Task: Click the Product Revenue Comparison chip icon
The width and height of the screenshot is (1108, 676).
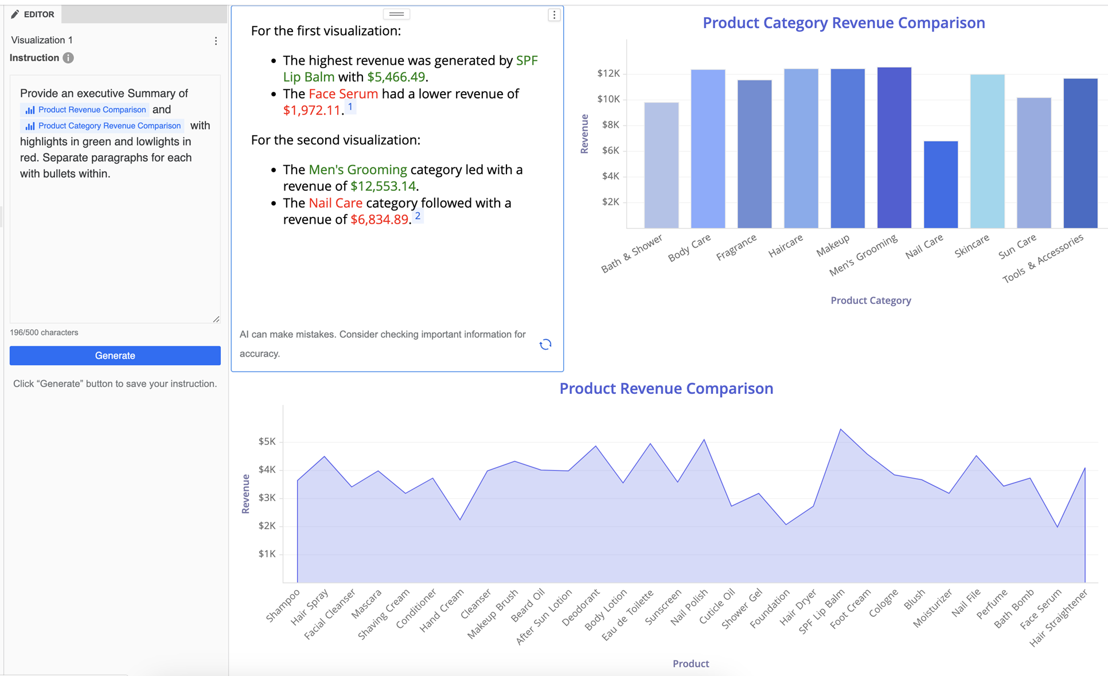Action: point(30,110)
